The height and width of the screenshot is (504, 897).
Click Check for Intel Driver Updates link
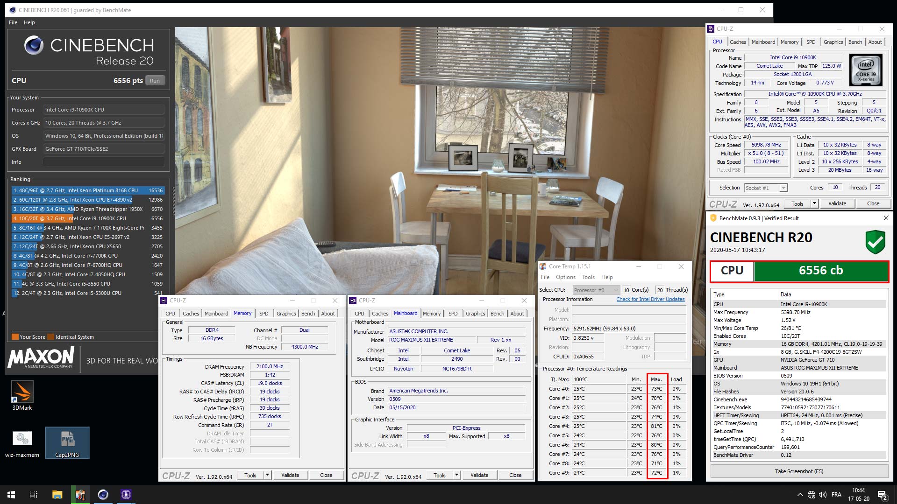point(650,300)
